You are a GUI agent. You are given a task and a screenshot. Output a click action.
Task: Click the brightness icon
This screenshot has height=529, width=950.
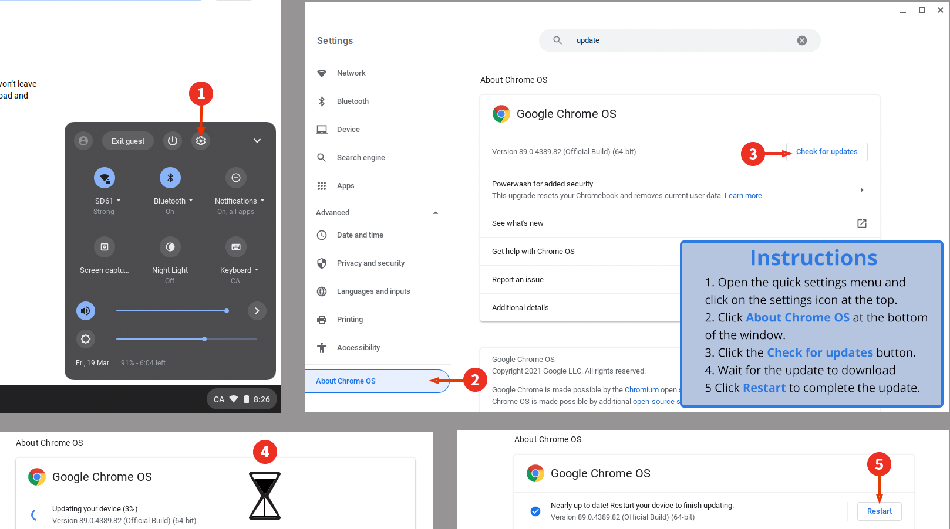coord(86,339)
